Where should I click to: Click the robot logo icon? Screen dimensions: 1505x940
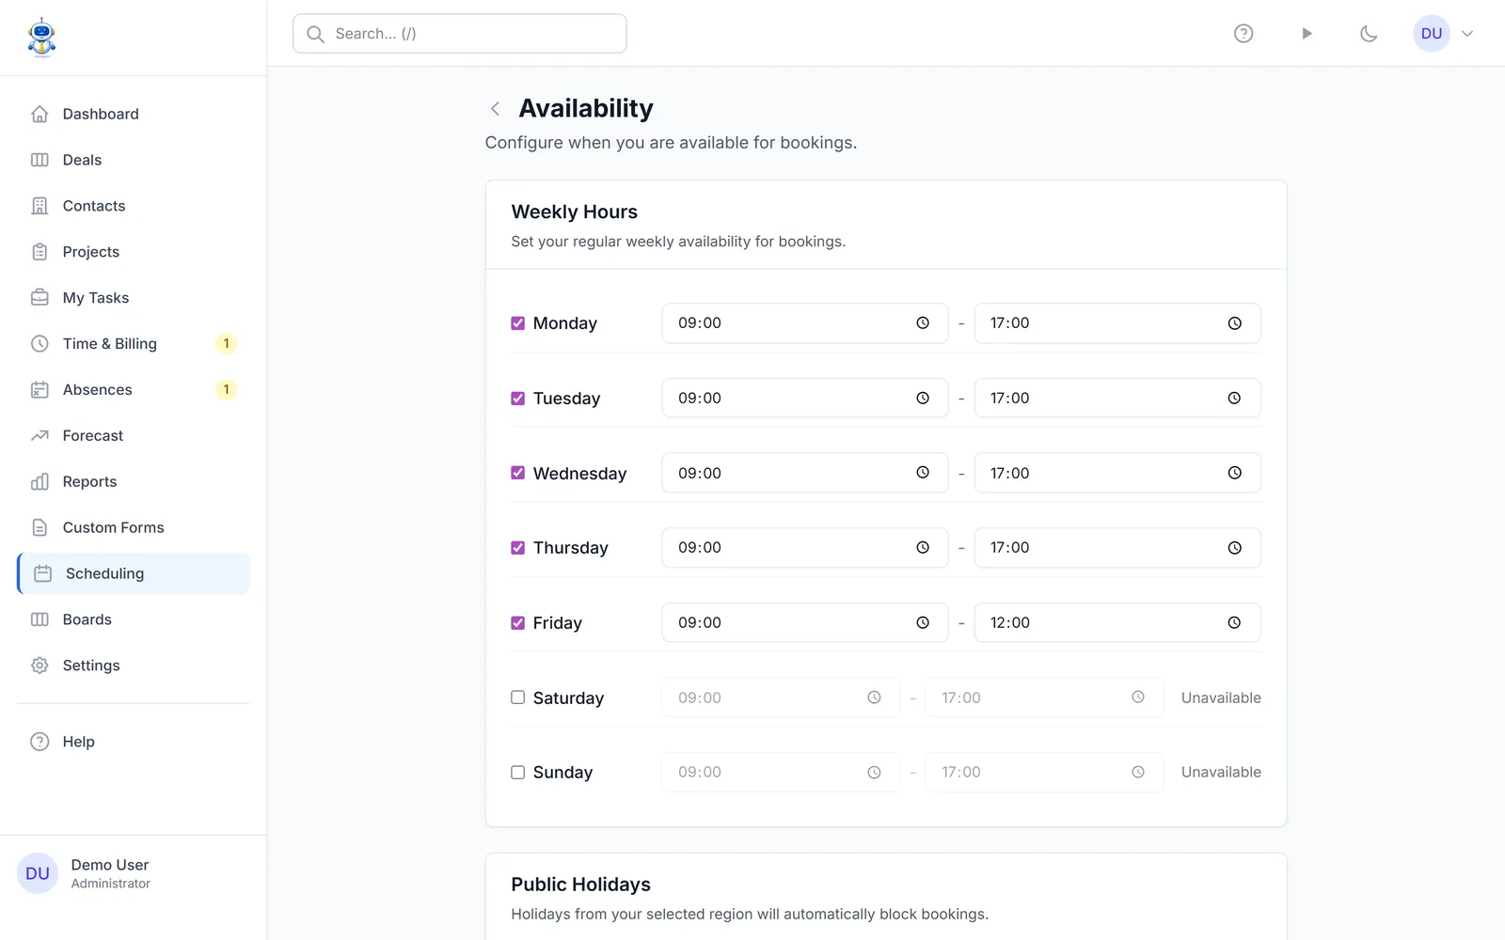41,38
